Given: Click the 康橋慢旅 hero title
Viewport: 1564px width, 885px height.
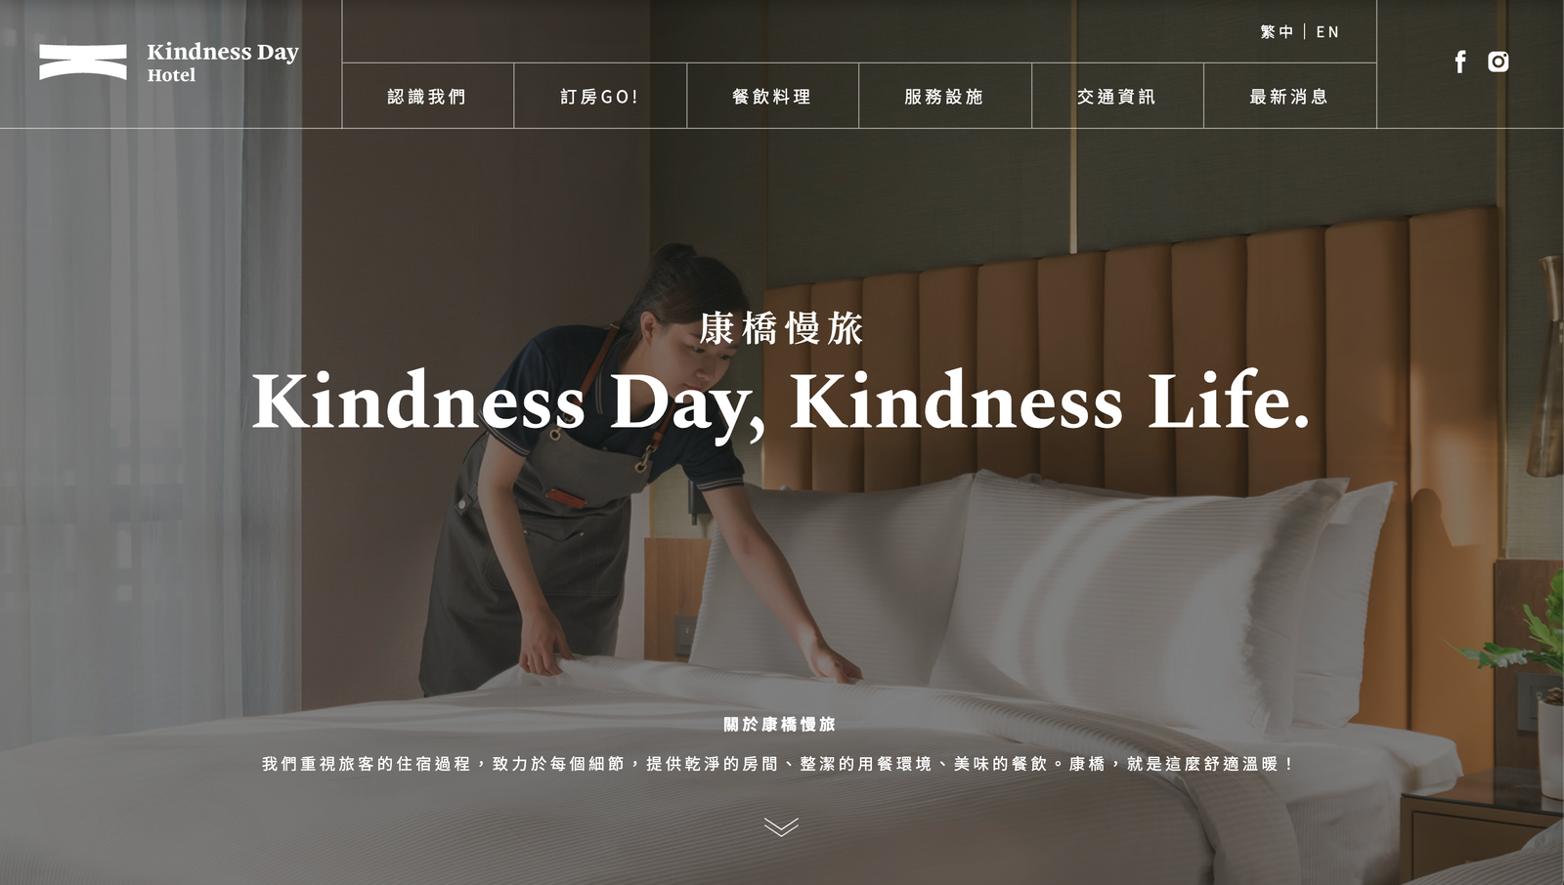Looking at the screenshot, I should coord(781,328).
